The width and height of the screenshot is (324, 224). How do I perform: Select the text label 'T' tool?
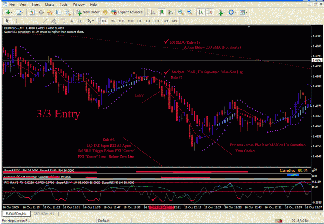tap(80, 21)
